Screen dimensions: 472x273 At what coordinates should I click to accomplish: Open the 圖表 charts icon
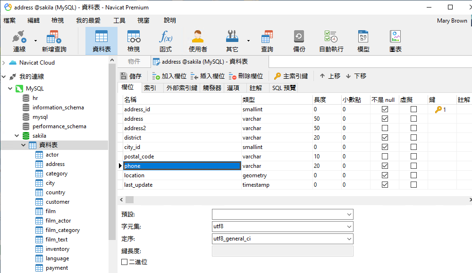[x=395, y=41]
